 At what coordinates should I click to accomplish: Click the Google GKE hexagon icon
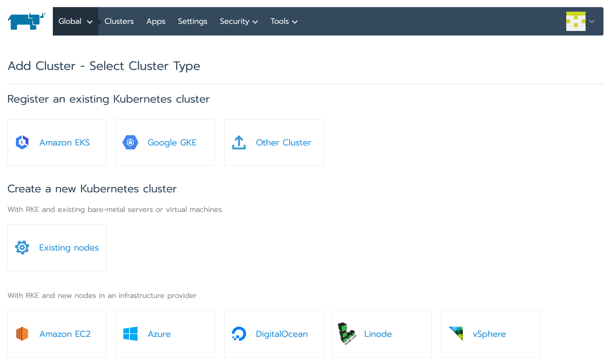tap(130, 142)
